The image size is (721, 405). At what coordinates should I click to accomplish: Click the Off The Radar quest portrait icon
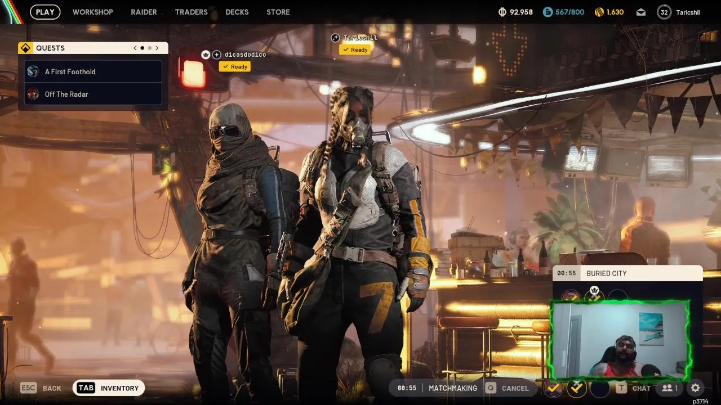point(33,94)
